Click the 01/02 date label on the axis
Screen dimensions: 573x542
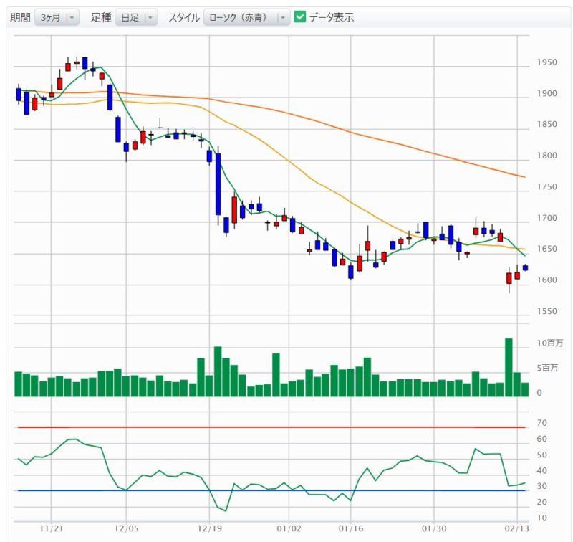289,528
